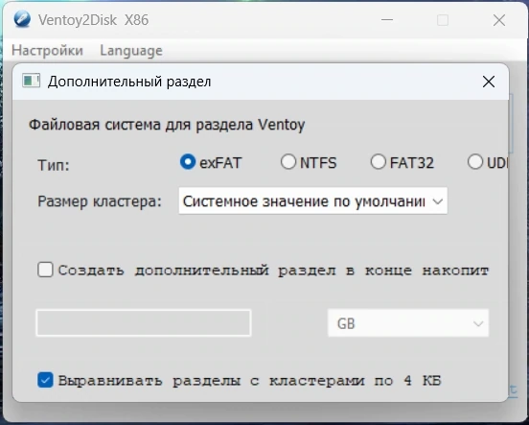Image resolution: width=529 pixels, height=425 pixels.
Task: Click the 'Файловая система для раздела Ventoy' label
Action: (167, 125)
